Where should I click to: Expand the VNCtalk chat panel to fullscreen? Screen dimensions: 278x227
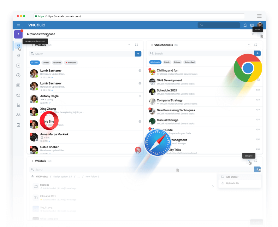pyautogui.click(x=136, y=45)
